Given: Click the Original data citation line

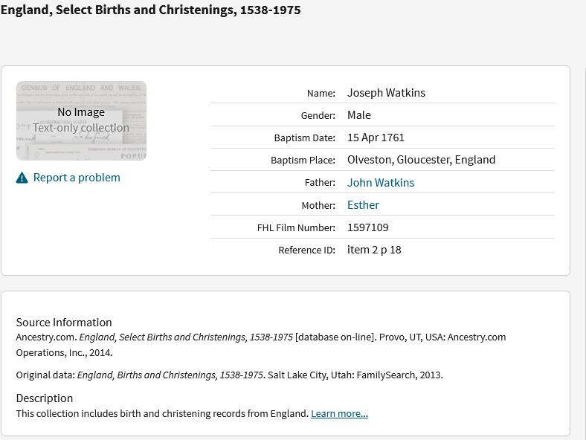Looking at the screenshot, I should [x=229, y=375].
